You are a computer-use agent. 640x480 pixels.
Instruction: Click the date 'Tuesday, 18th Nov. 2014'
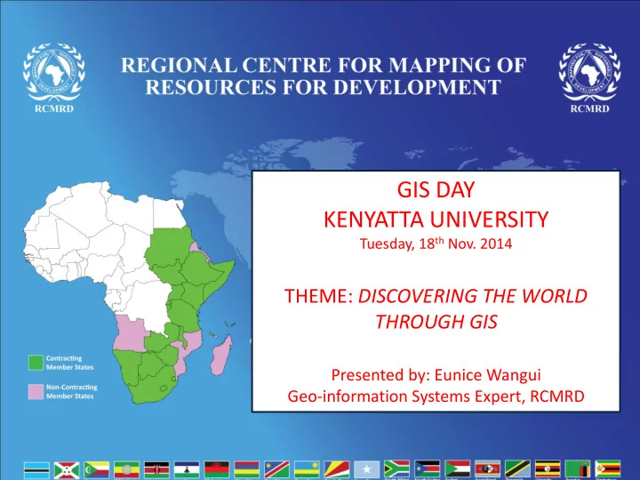click(x=436, y=244)
